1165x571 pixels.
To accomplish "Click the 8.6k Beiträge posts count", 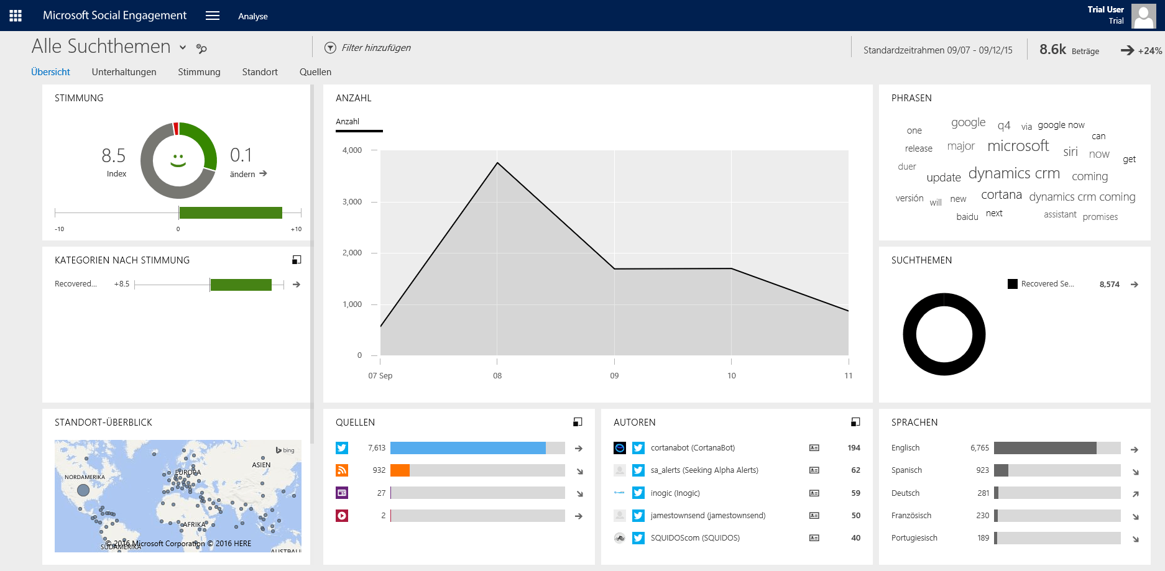I will 1069,50.
